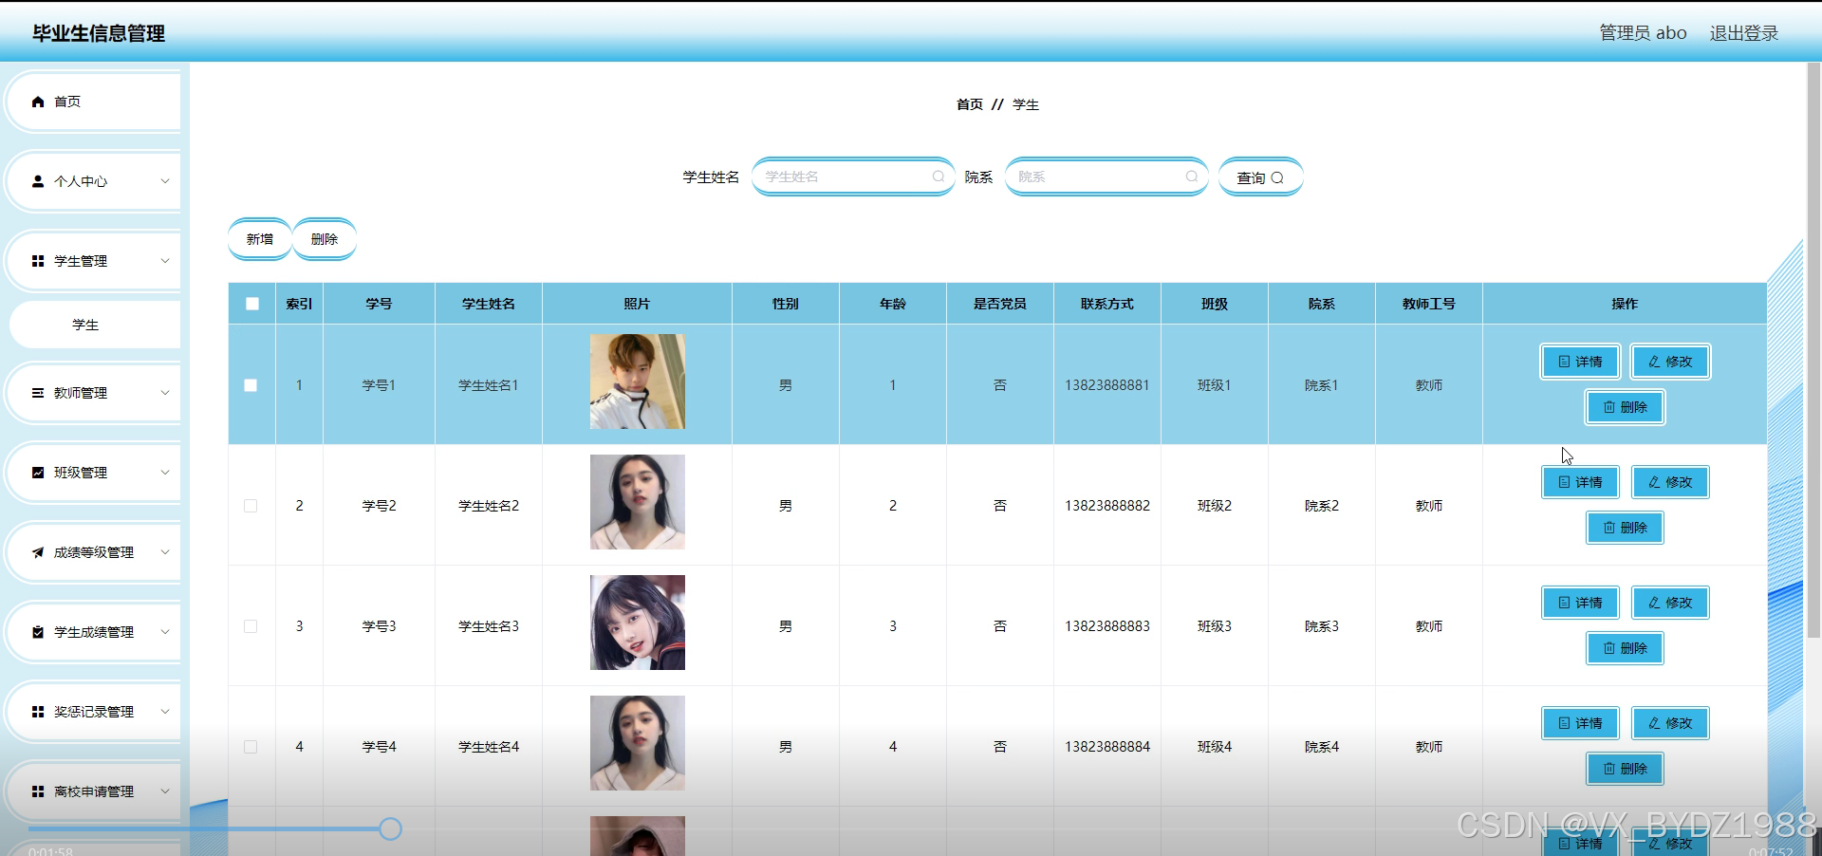Click 修改 for 学生姓名4
The width and height of the screenshot is (1822, 856).
coord(1670,723)
